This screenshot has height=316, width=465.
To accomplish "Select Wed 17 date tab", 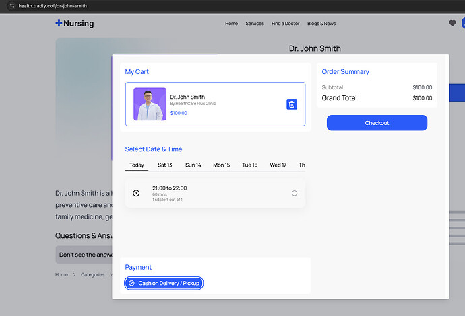I will tap(278, 165).
